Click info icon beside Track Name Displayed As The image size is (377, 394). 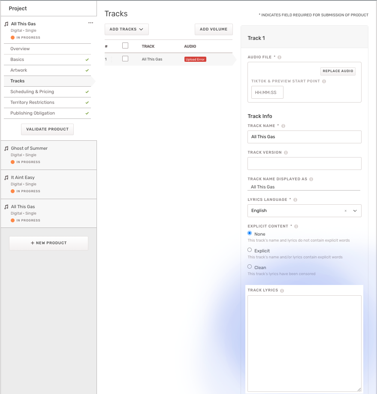[x=311, y=179]
